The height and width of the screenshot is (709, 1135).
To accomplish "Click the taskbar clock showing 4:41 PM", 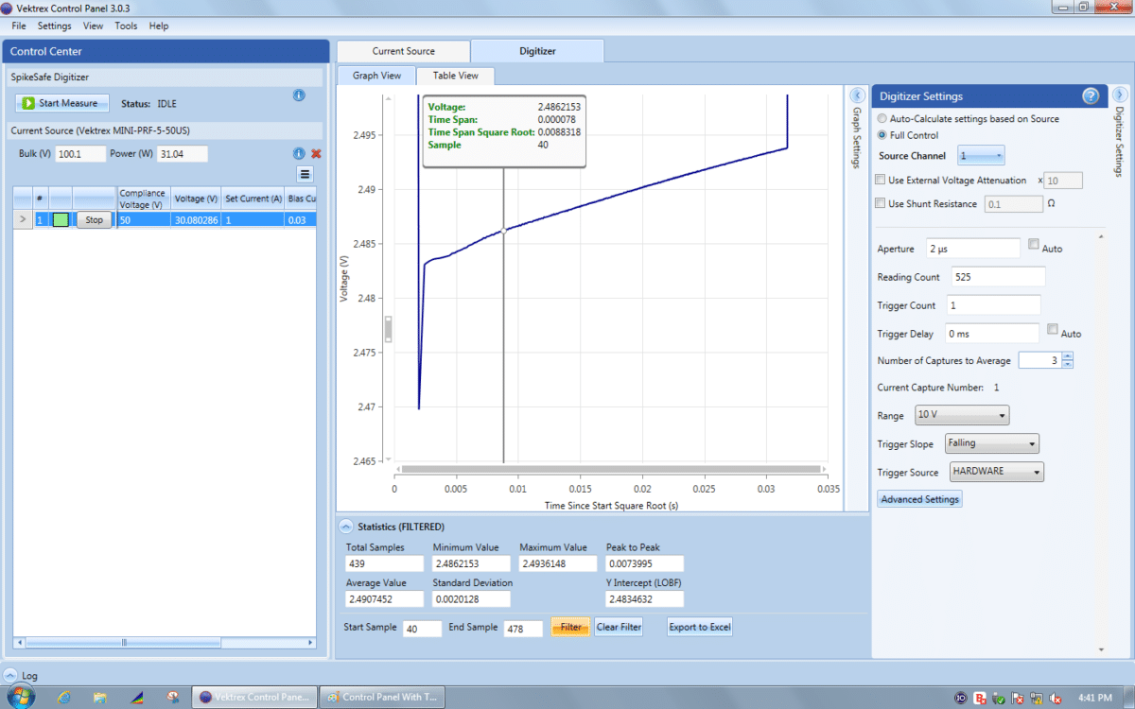I will [1093, 698].
